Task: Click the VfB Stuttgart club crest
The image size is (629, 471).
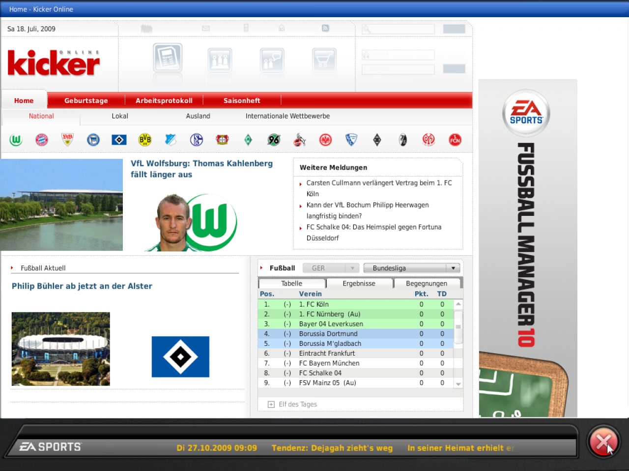Action: (x=67, y=140)
